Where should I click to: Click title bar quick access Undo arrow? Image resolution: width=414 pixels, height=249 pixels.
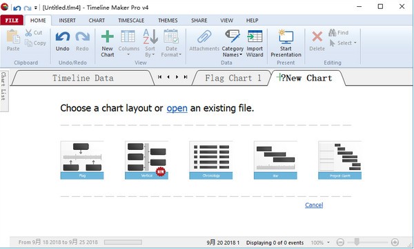click(17, 8)
